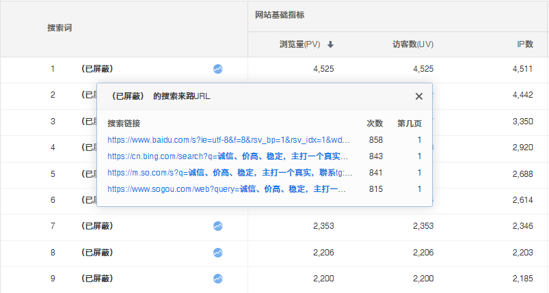Open the baidu.com search source link

point(229,140)
